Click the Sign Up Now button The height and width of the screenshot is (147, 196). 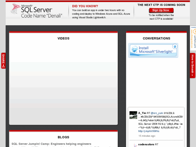161,10
